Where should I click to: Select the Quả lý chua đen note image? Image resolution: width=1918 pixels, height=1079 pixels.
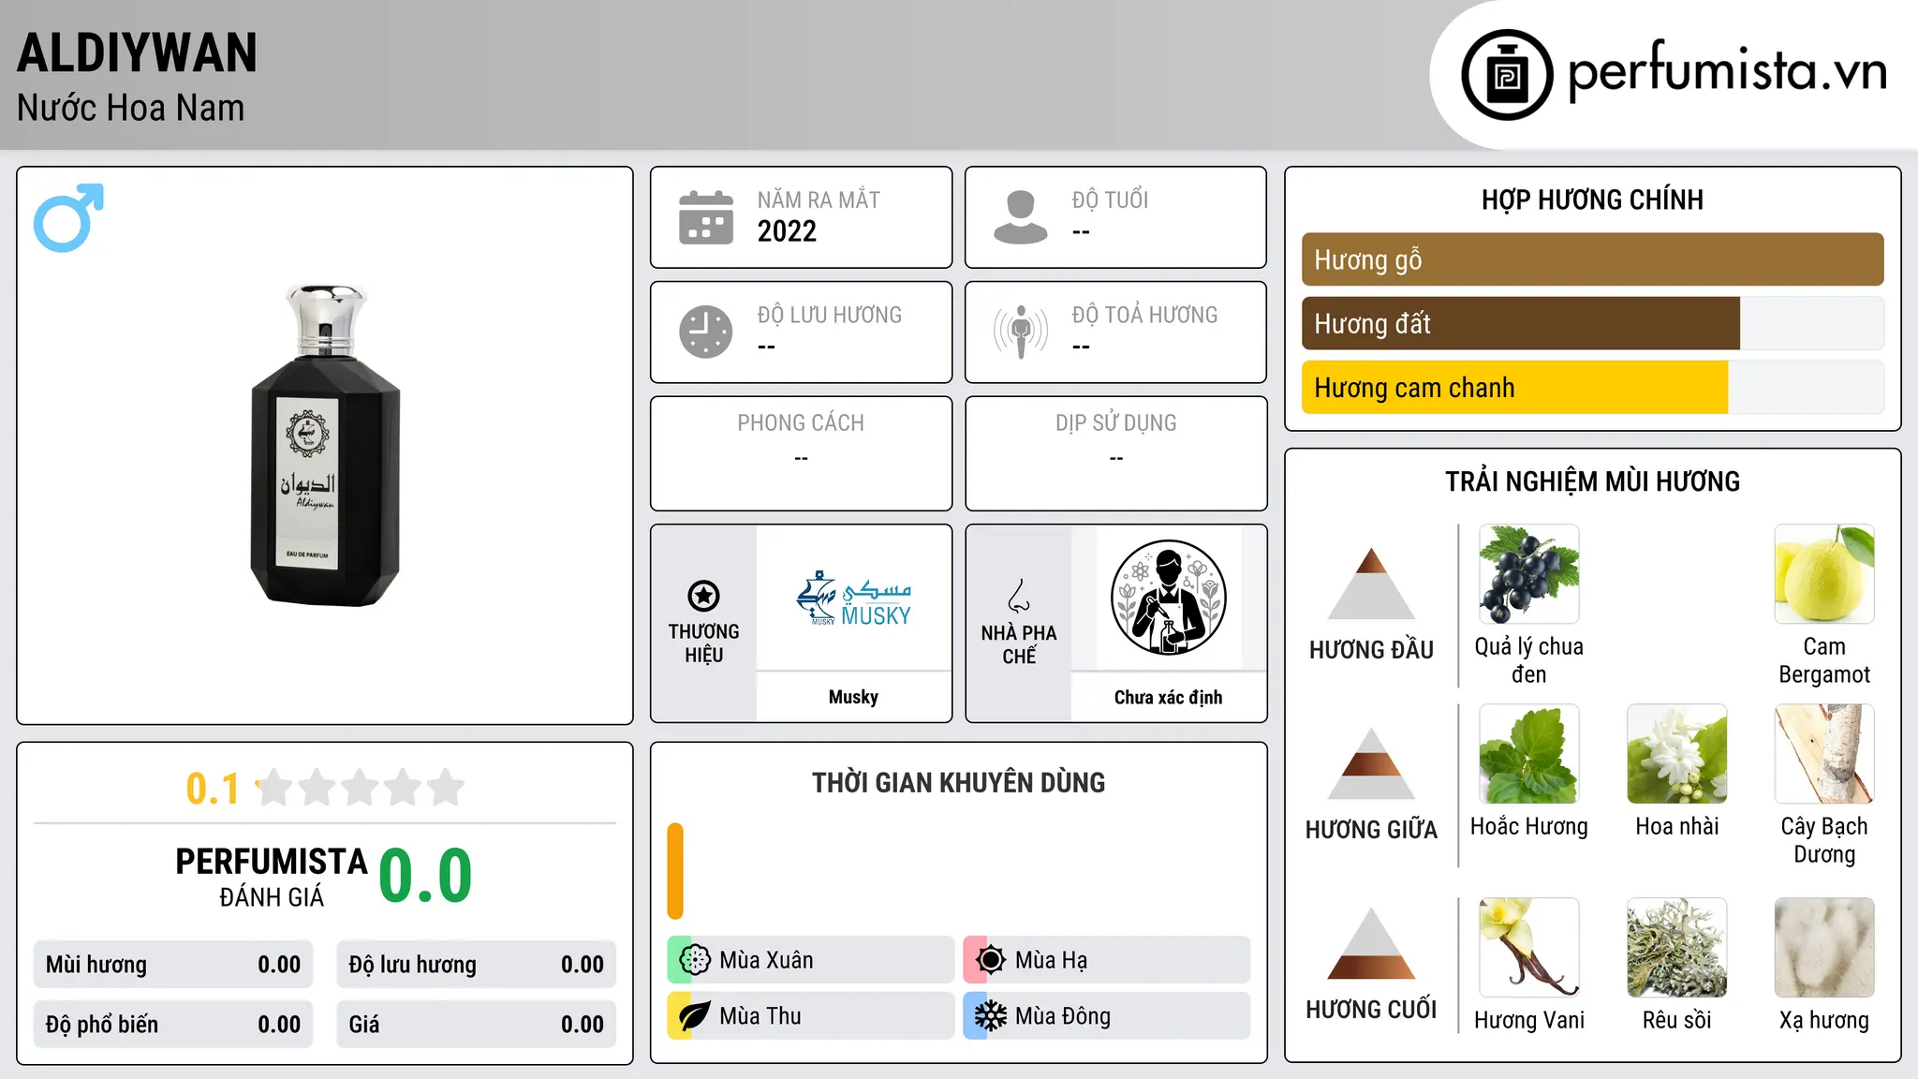(x=1528, y=574)
